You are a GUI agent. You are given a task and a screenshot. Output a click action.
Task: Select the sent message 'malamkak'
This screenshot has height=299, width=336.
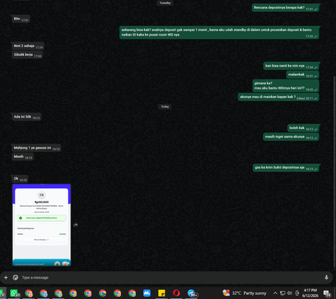coord(302,75)
